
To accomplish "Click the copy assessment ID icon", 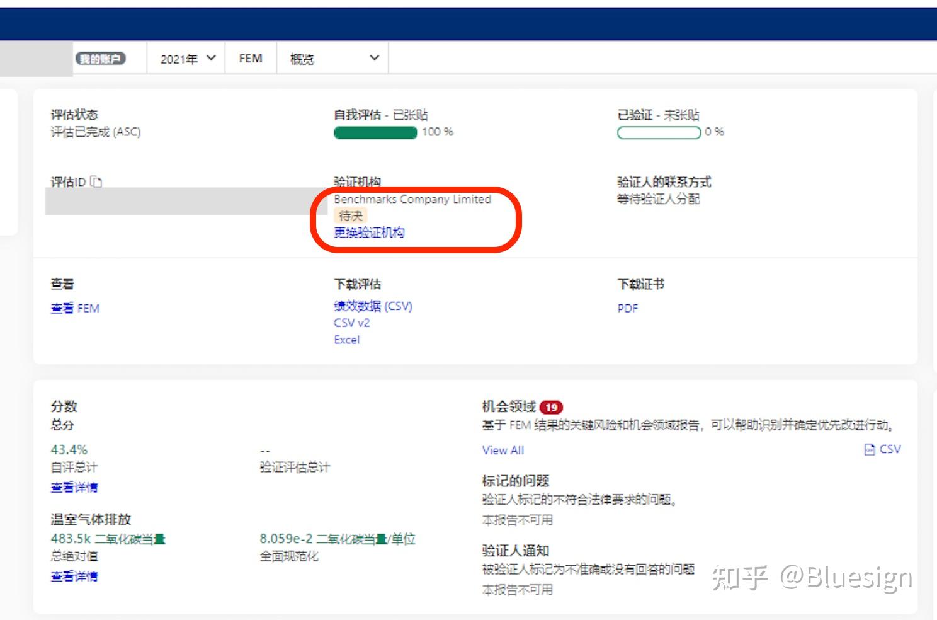I will [96, 181].
